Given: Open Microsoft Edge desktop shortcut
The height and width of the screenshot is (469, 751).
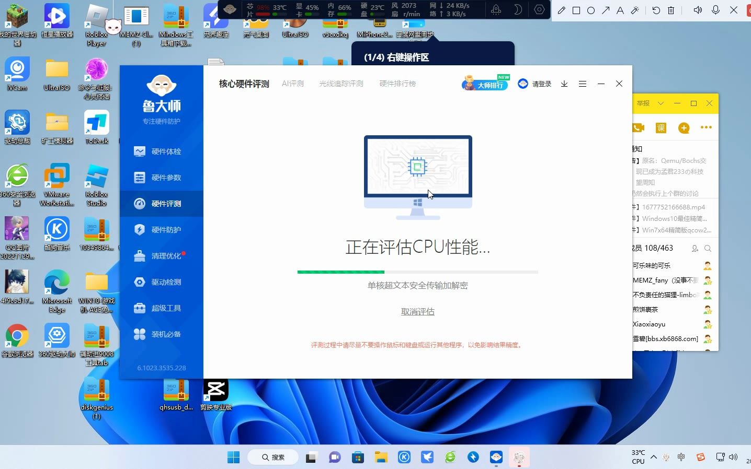Looking at the screenshot, I should pos(57,291).
